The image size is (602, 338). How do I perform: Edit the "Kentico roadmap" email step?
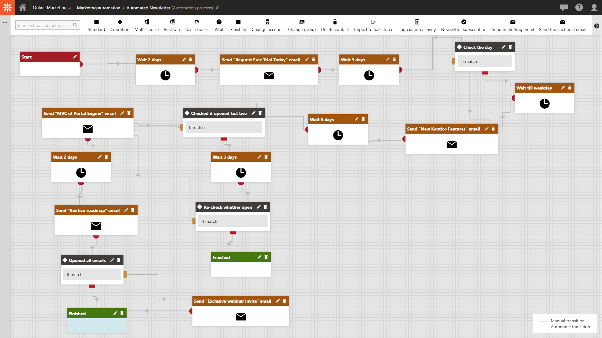(126, 210)
